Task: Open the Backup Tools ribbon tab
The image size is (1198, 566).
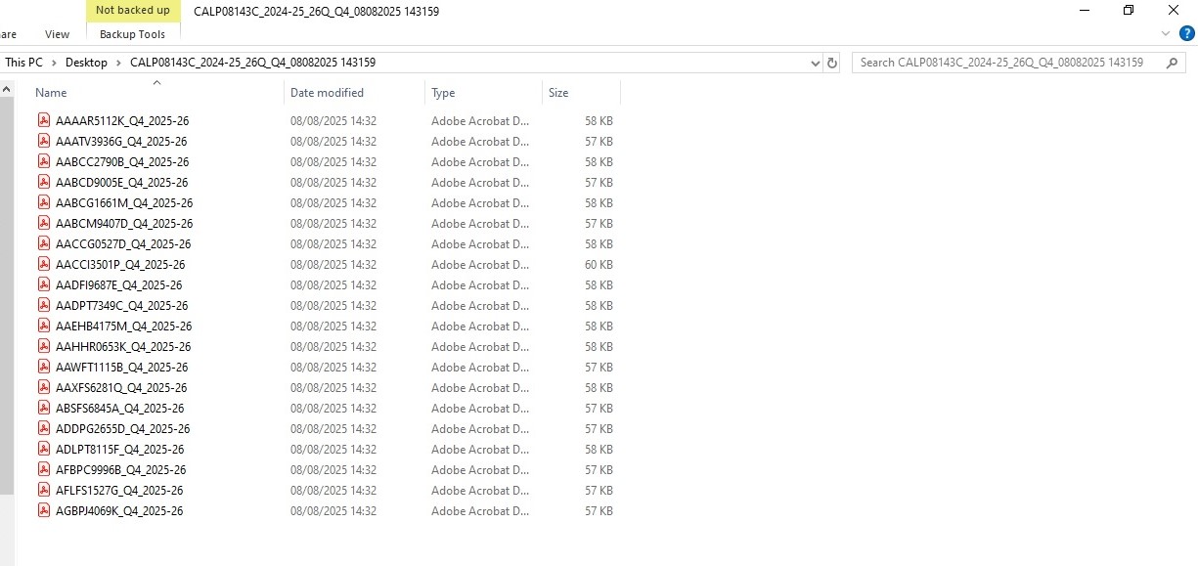Action: (x=132, y=34)
